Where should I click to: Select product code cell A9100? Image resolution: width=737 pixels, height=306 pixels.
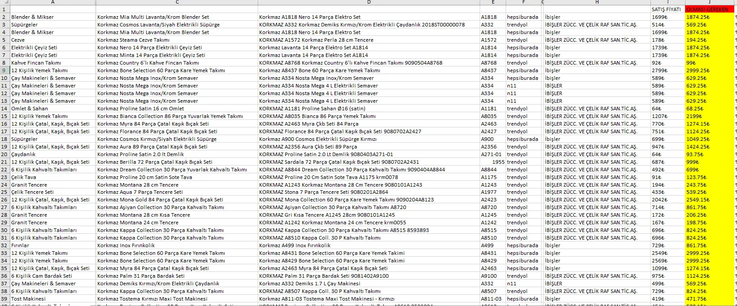(493, 276)
